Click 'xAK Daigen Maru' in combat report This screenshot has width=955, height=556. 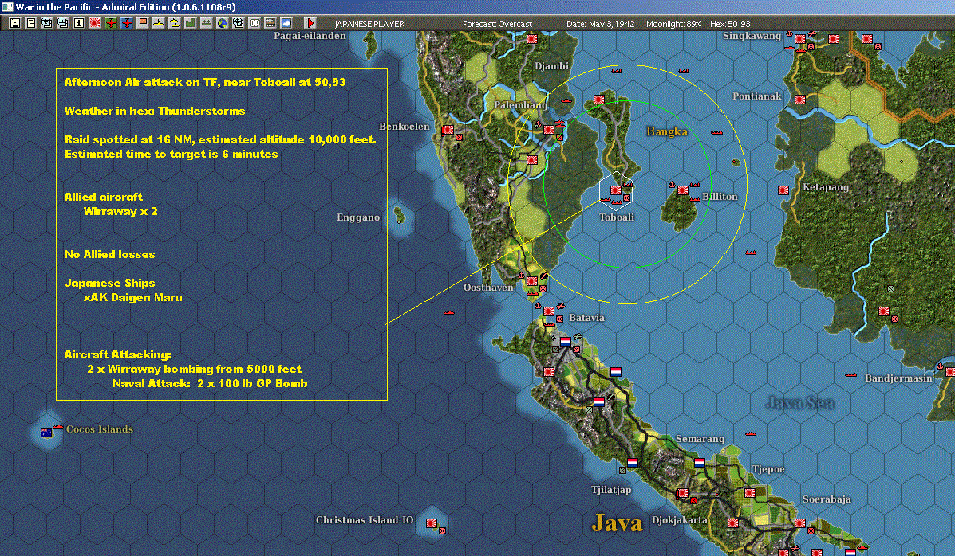tap(132, 297)
